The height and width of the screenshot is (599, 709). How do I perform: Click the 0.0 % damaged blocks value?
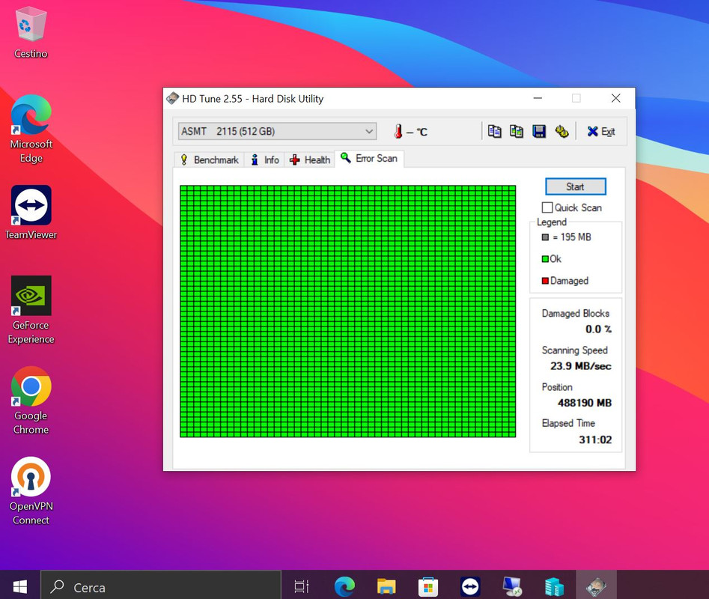598,329
